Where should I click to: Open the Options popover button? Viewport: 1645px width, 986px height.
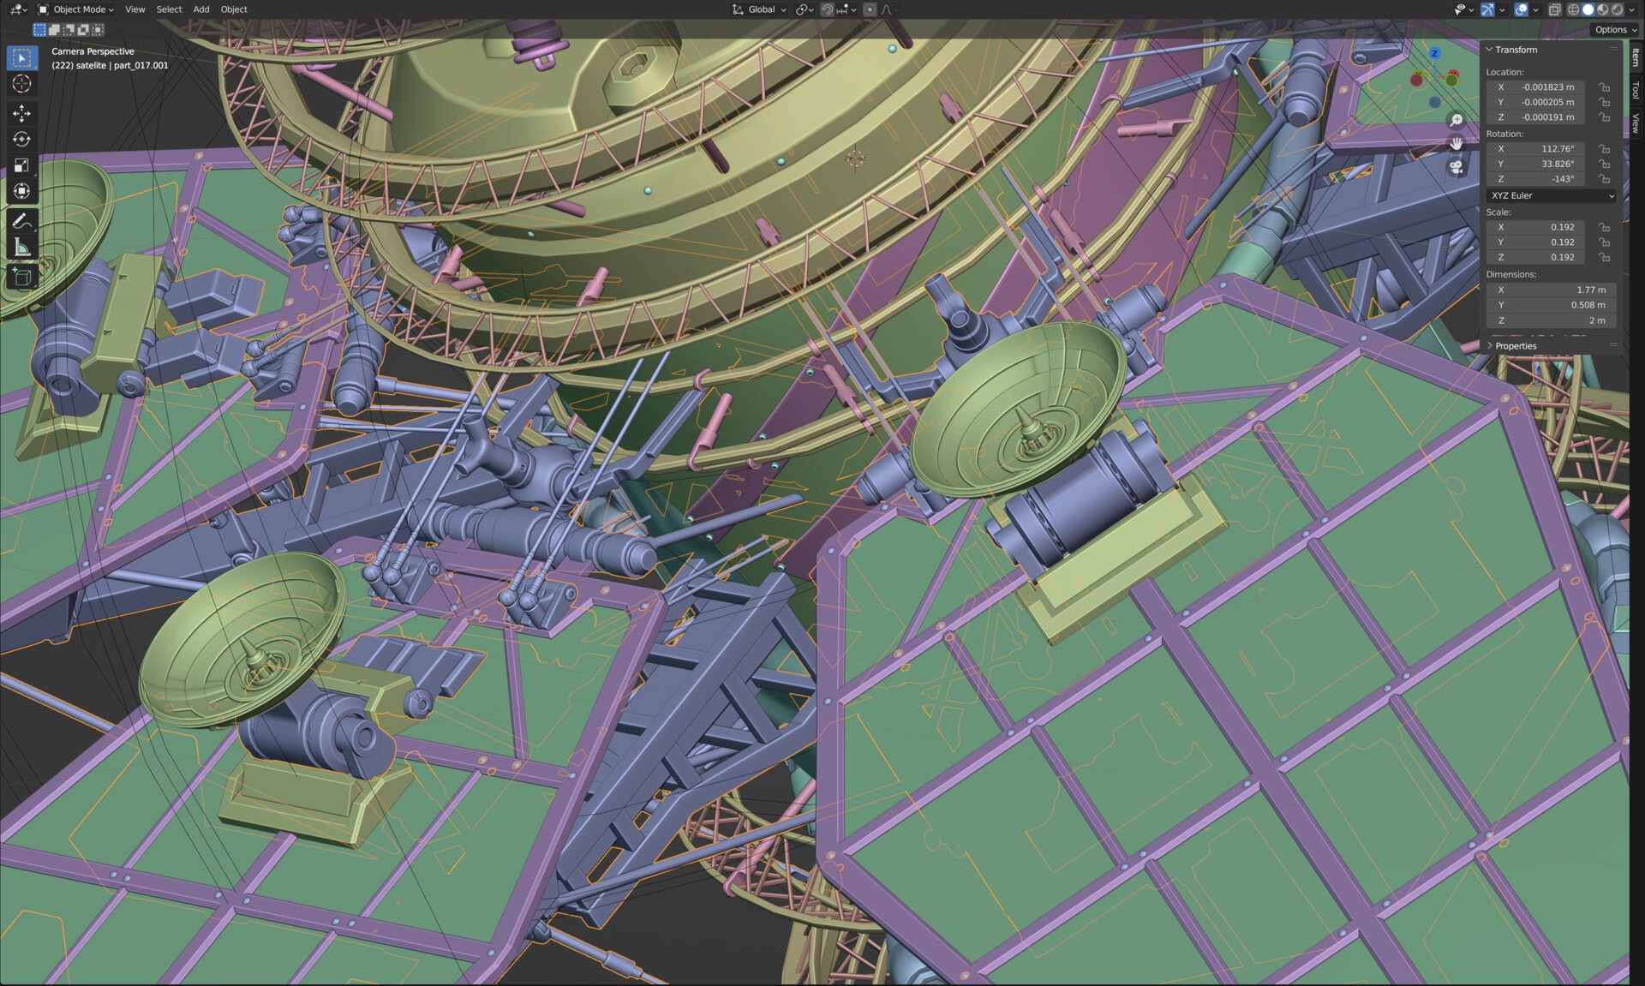coord(1615,29)
